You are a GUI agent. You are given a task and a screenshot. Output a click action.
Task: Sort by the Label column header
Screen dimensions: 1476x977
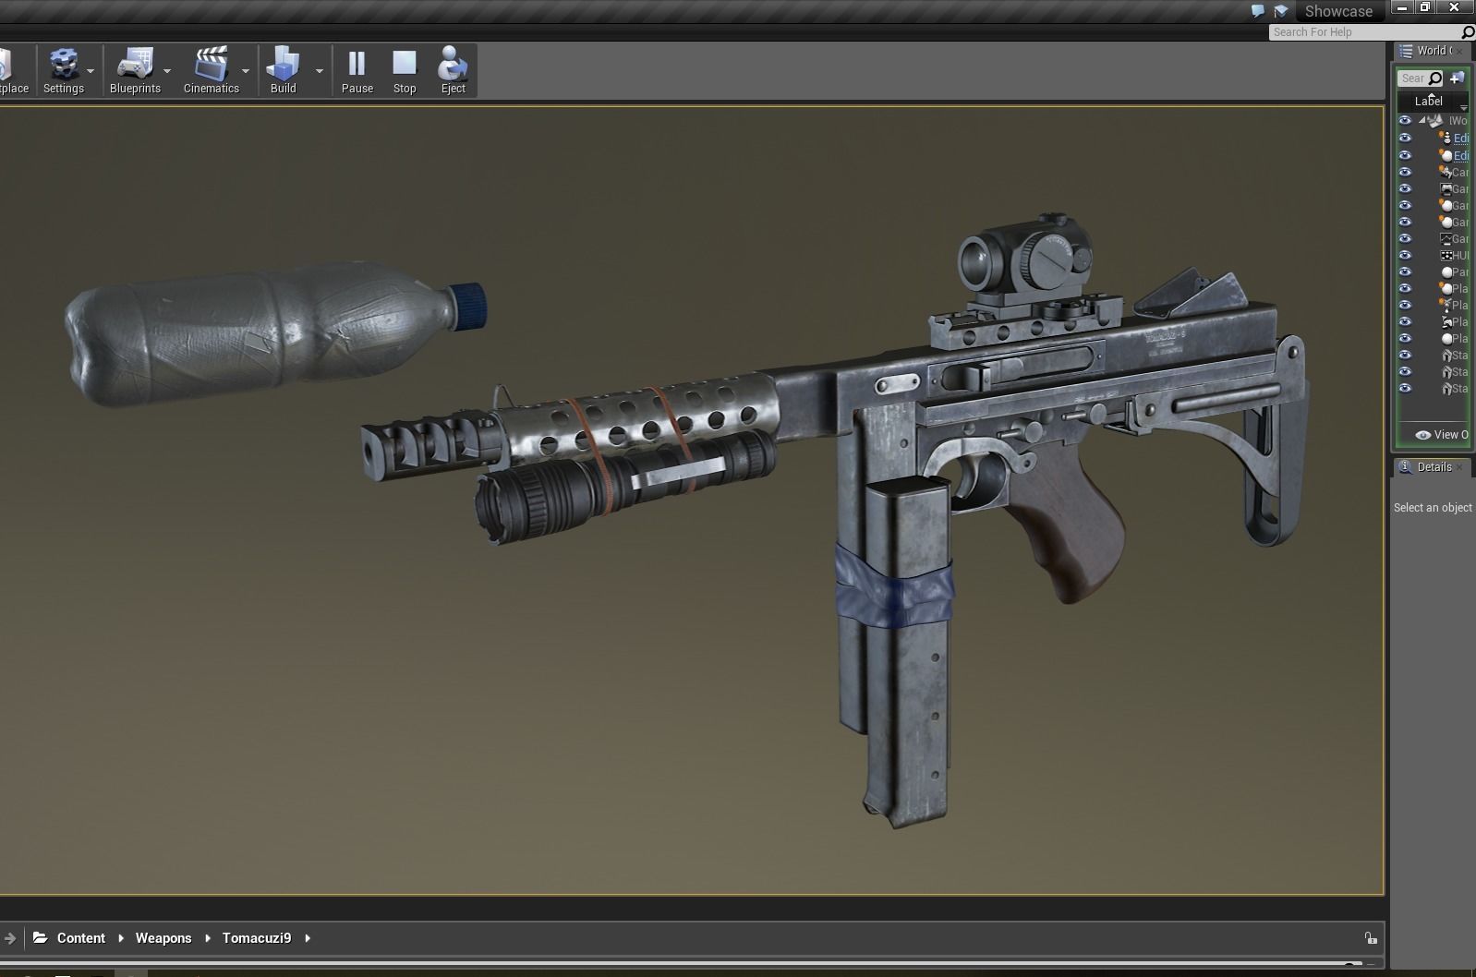(x=1428, y=102)
